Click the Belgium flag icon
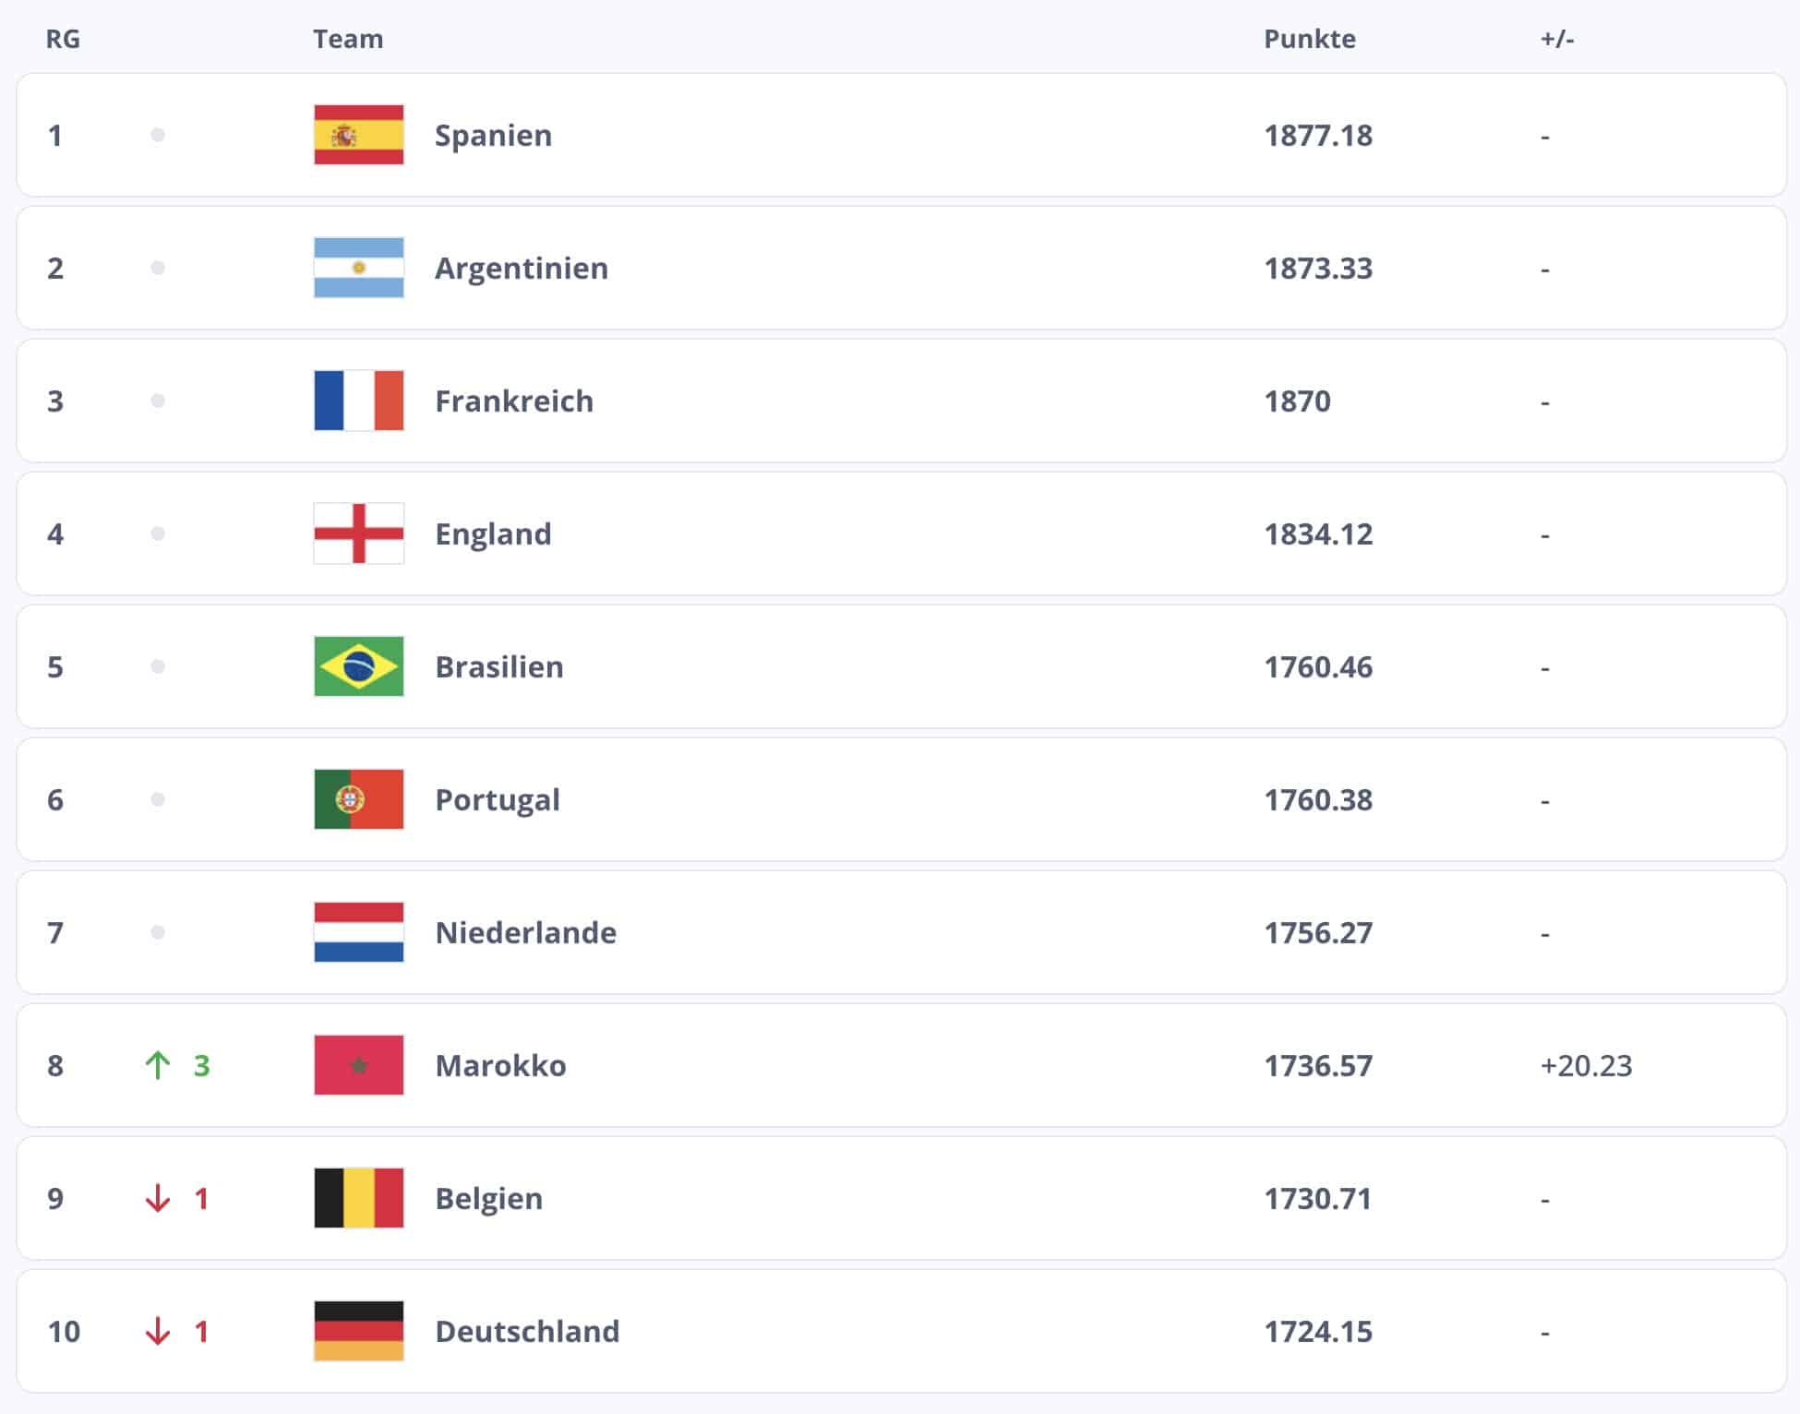This screenshot has width=1800, height=1414. pyautogui.click(x=358, y=1198)
